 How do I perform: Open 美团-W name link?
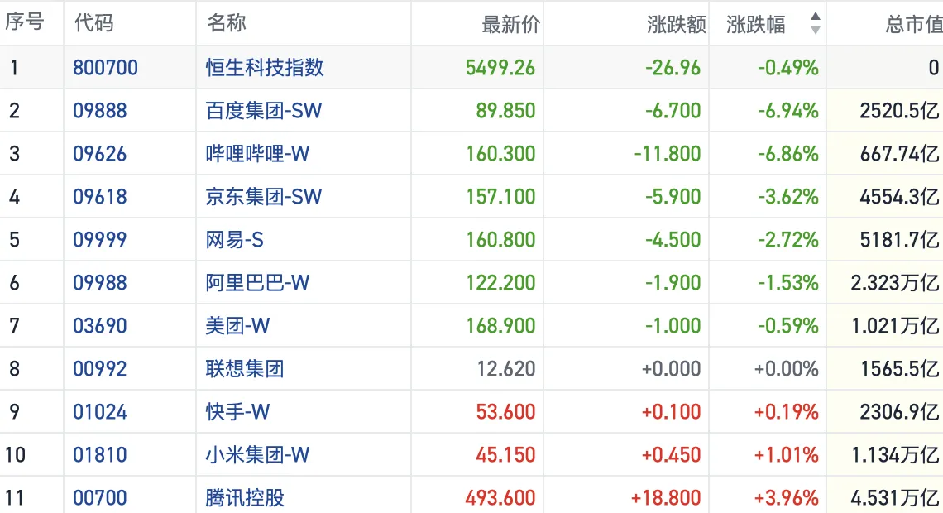pyautogui.click(x=237, y=326)
